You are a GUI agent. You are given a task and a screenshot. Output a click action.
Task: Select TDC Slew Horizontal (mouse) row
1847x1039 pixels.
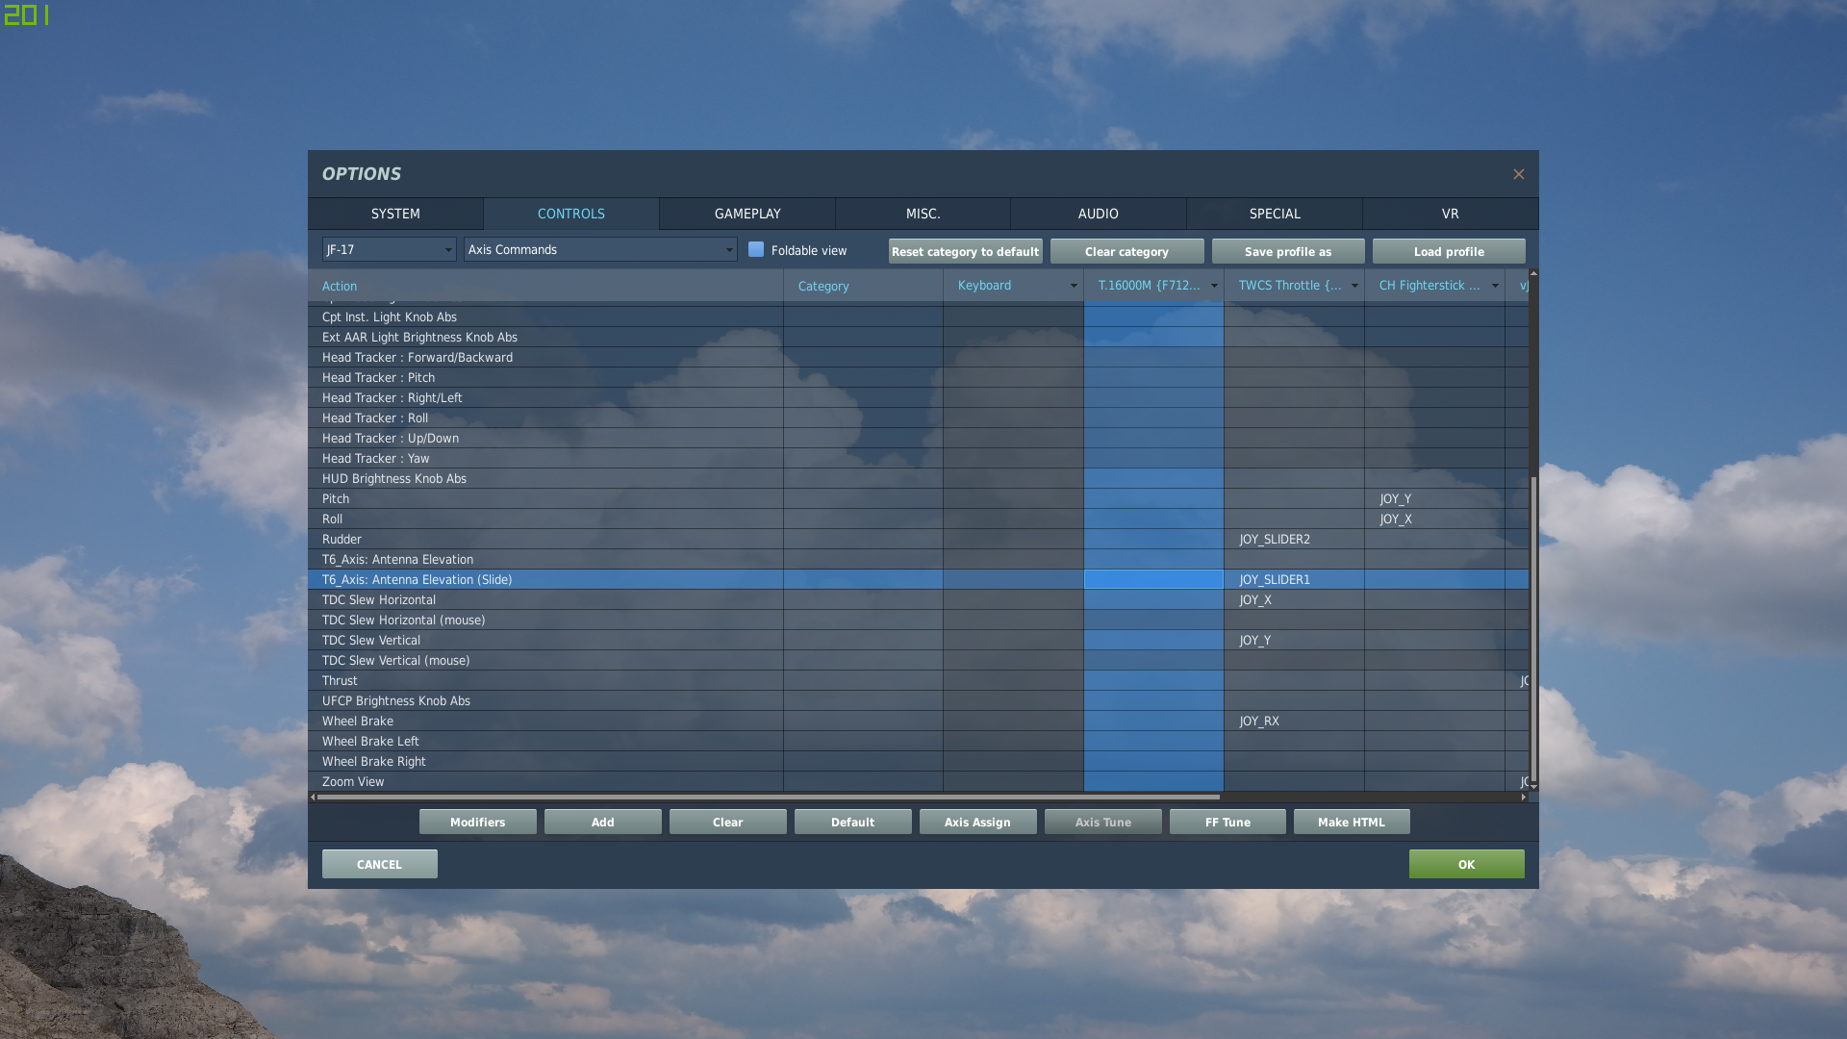point(918,620)
